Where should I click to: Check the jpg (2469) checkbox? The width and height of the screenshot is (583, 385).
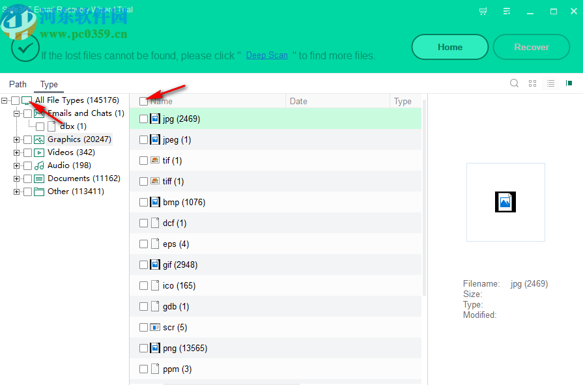143,119
